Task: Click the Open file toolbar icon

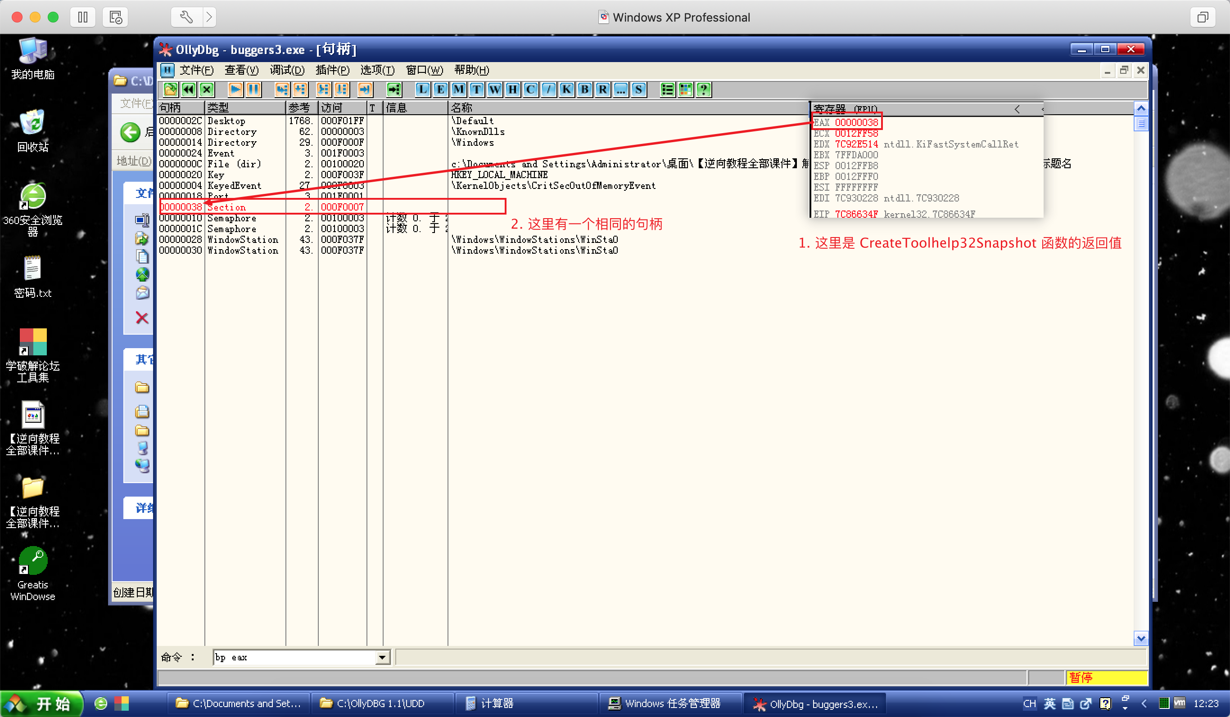Action: (x=170, y=89)
